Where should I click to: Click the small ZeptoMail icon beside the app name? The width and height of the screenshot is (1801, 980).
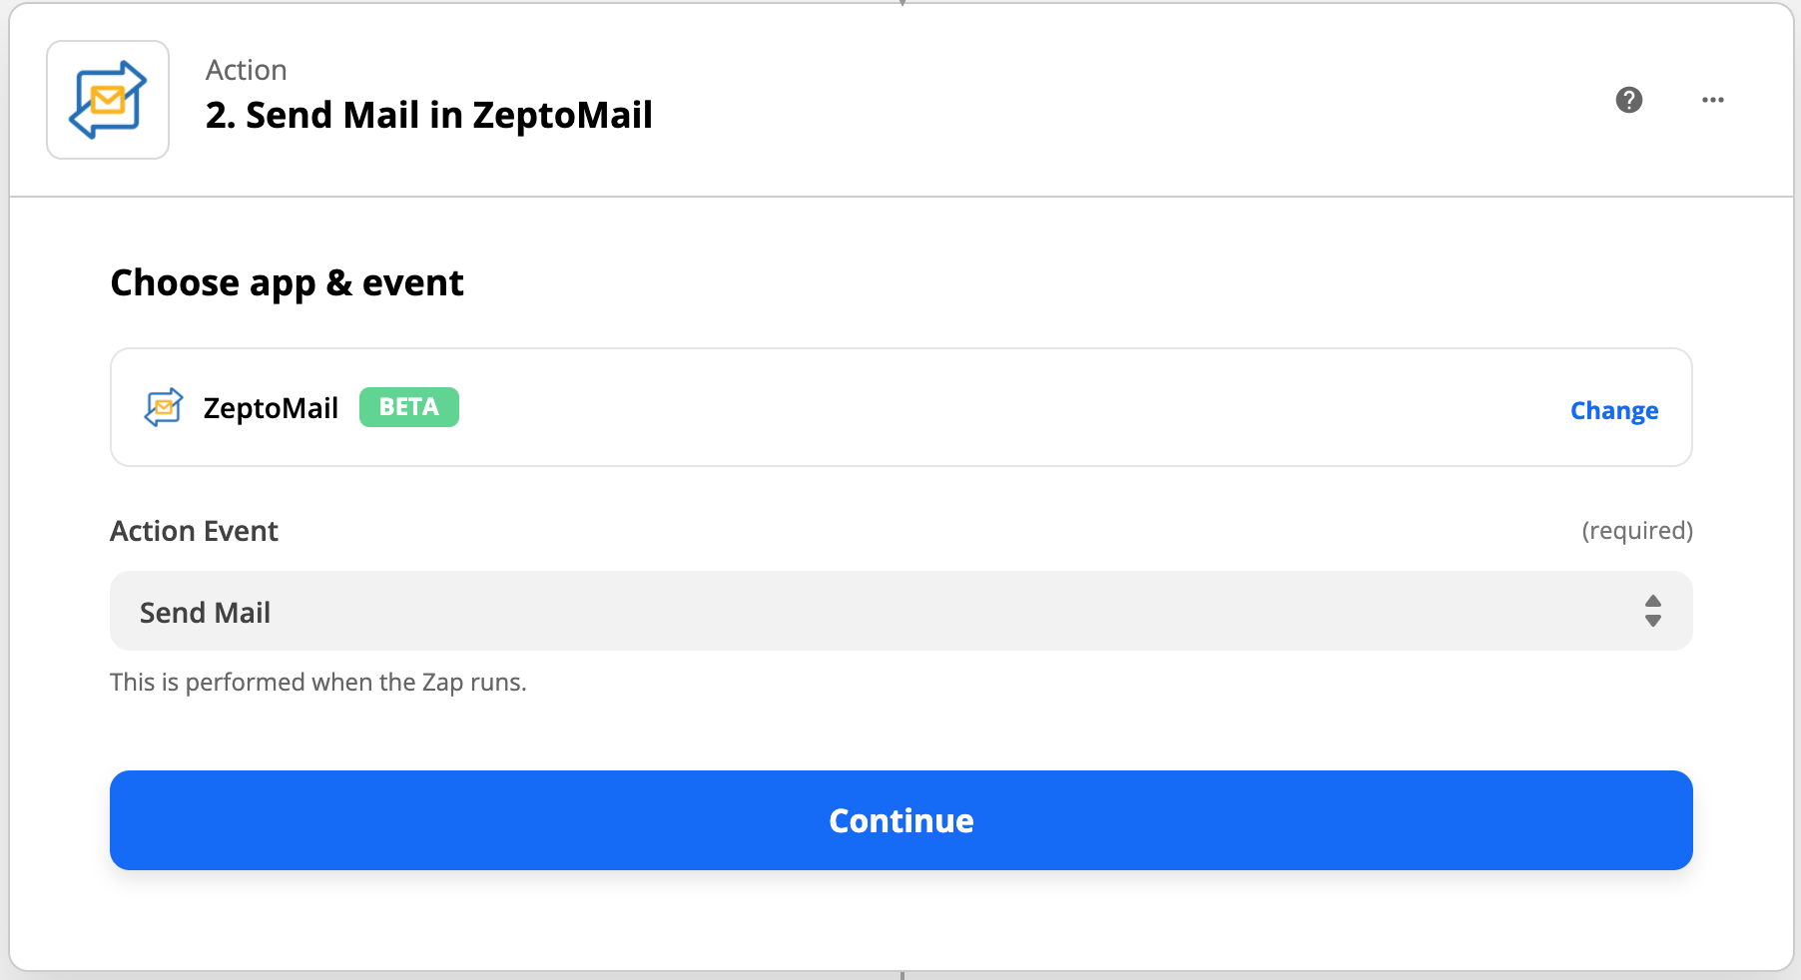click(x=165, y=407)
